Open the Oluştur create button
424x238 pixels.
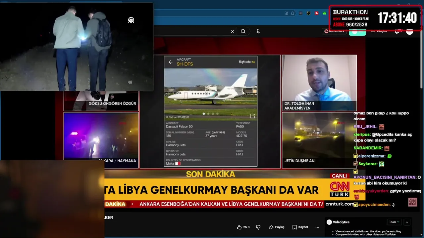(379, 31)
